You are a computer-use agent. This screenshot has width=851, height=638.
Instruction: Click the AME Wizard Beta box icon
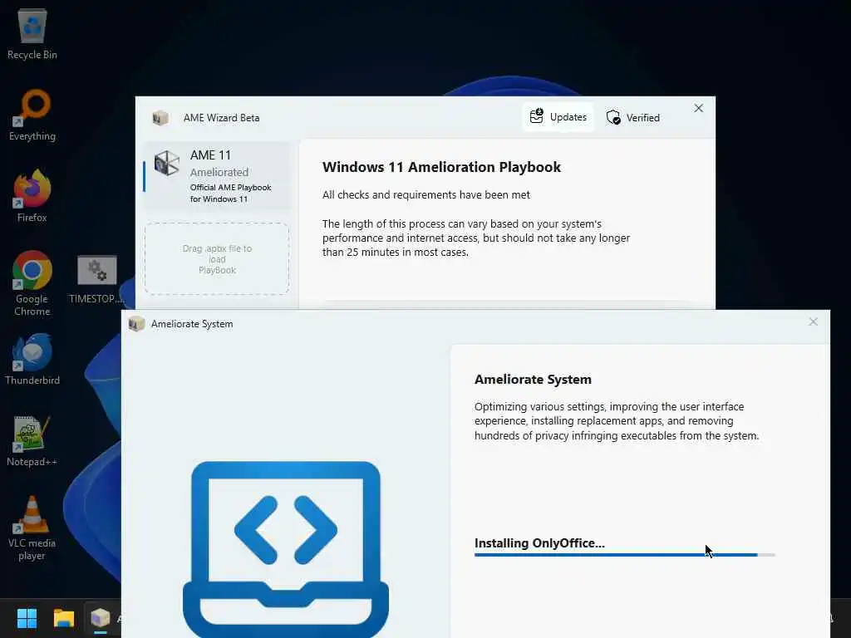[x=160, y=118]
